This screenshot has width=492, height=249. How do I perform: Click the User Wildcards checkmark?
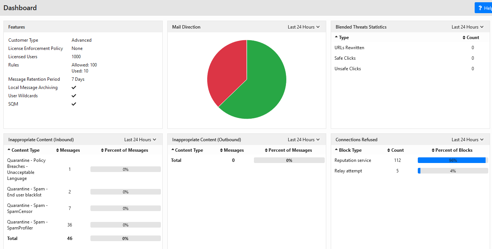coord(74,96)
